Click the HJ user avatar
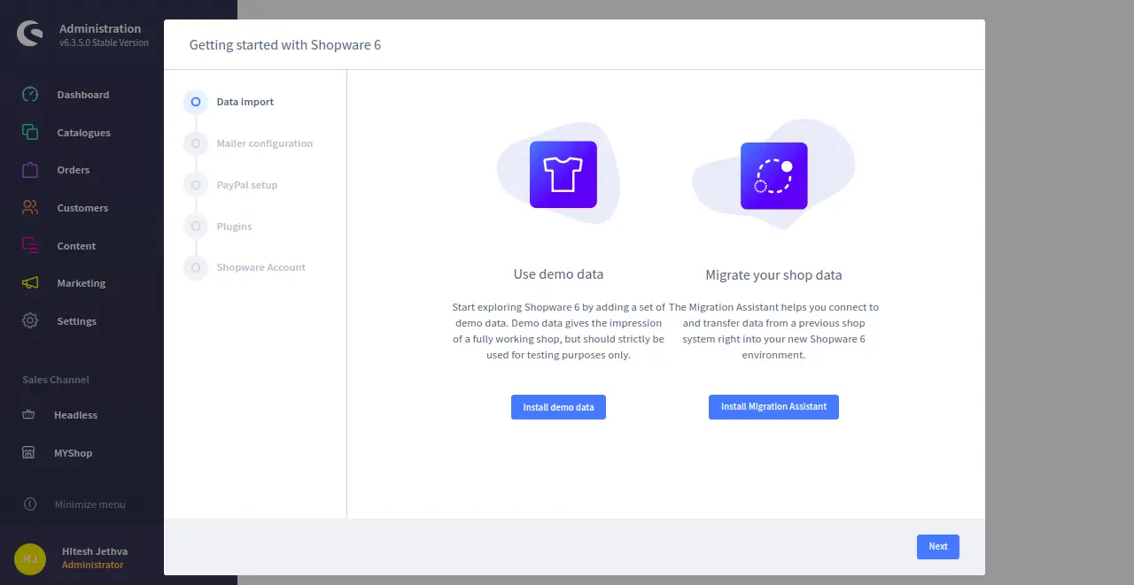The image size is (1134, 585). click(30, 558)
